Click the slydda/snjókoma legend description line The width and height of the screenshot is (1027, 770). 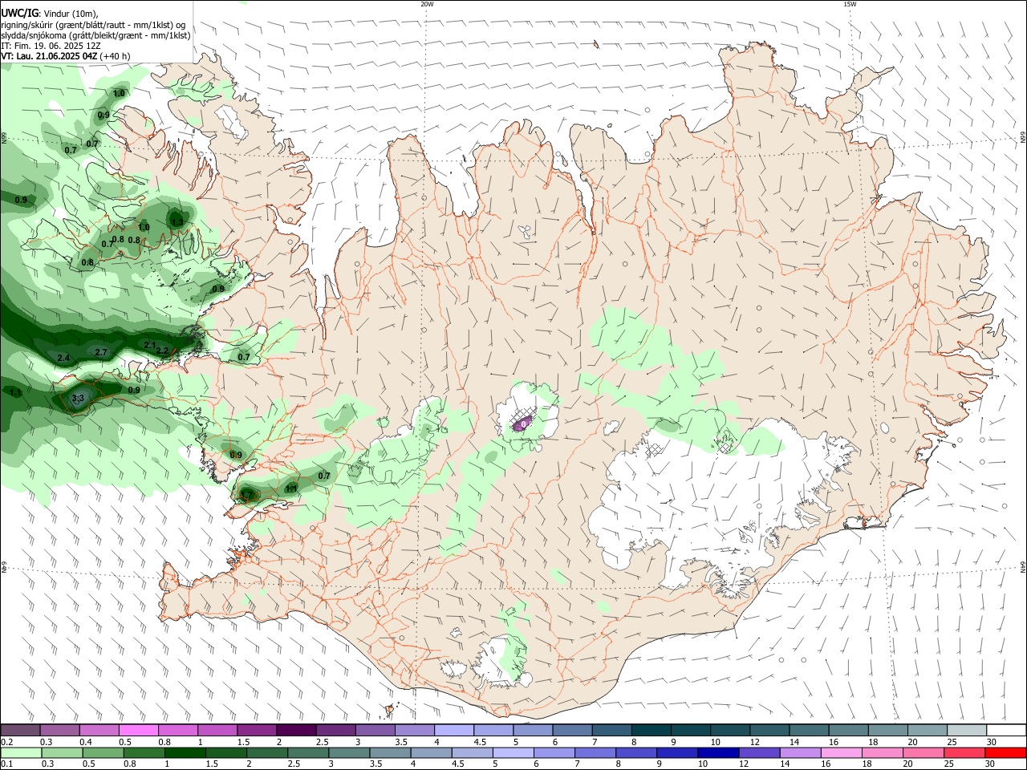pyautogui.click(x=95, y=35)
